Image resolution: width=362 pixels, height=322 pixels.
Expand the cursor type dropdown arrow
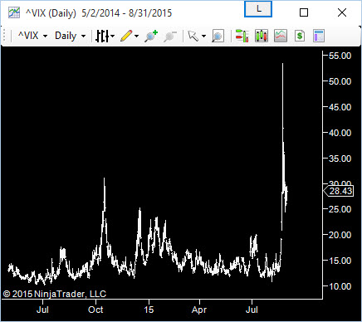(x=204, y=36)
